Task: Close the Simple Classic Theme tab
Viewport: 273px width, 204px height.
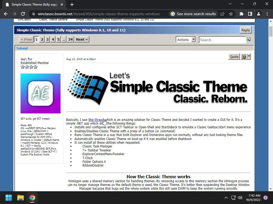Action: [x=62, y=5]
